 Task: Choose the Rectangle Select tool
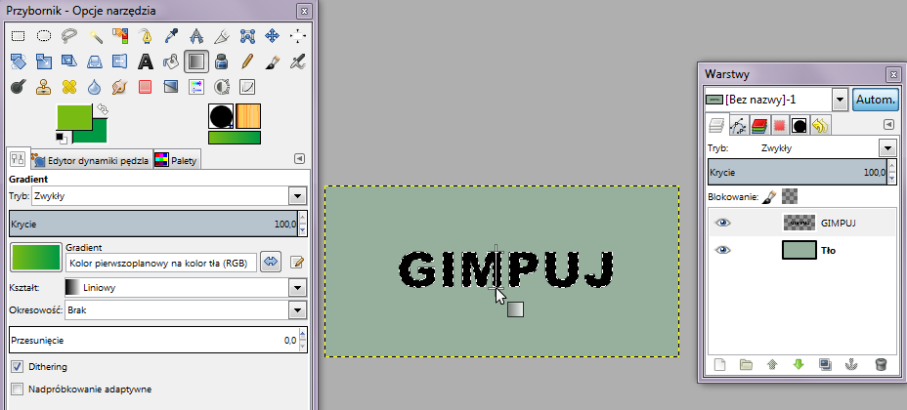pyautogui.click(x=18, y=36)
